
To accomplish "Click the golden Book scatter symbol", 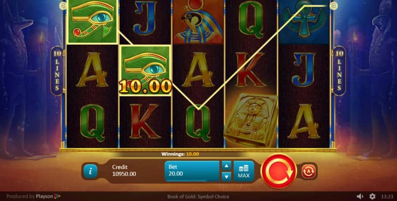I will click(x=251, y=121).
